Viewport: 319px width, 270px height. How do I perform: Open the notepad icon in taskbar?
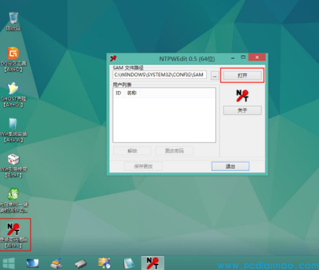(129, 263)
